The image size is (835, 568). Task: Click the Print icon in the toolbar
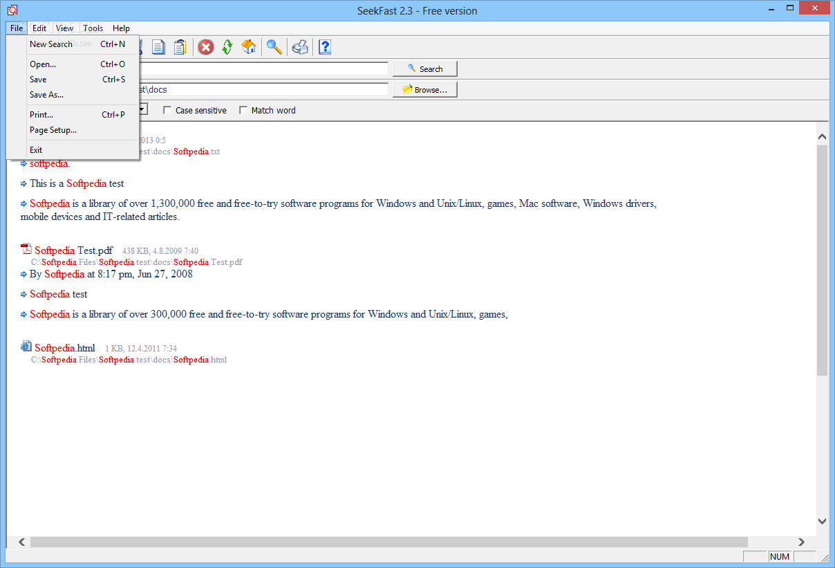click(300, 47)
